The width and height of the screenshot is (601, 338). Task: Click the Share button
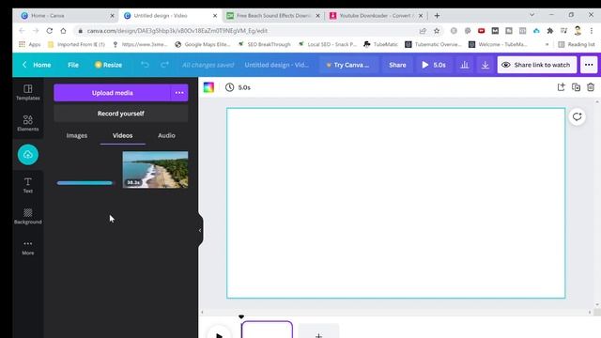[397, 65]
